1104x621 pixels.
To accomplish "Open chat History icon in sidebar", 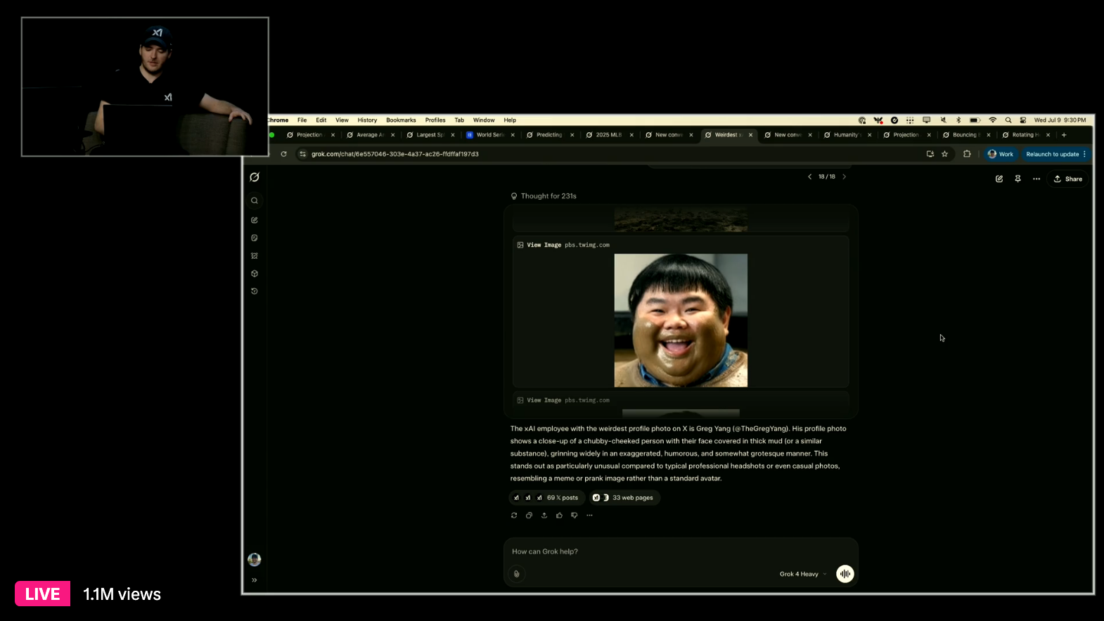I will [255, 291].
